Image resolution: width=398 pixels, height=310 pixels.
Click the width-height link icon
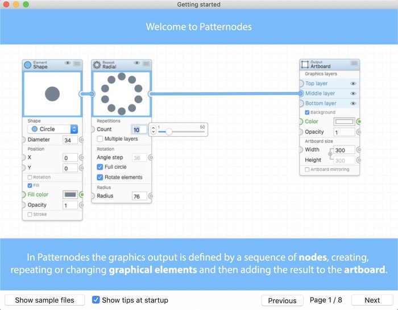pyautogui.click(x=330, y=154)
